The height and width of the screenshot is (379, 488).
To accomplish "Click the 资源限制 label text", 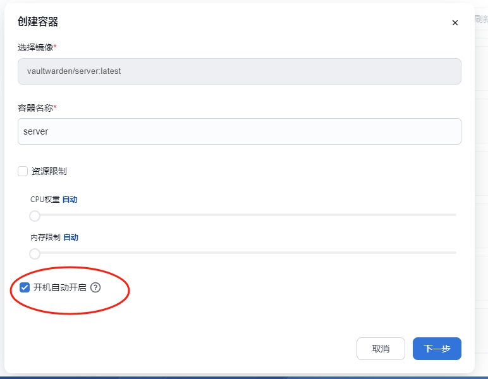I will coord(49,171).
